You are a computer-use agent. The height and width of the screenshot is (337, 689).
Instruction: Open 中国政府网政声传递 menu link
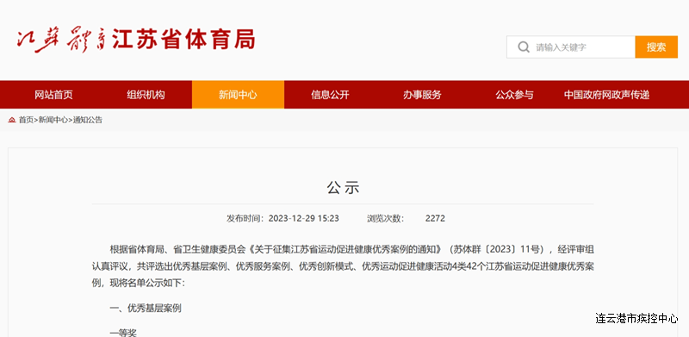(x=607, y=95)
